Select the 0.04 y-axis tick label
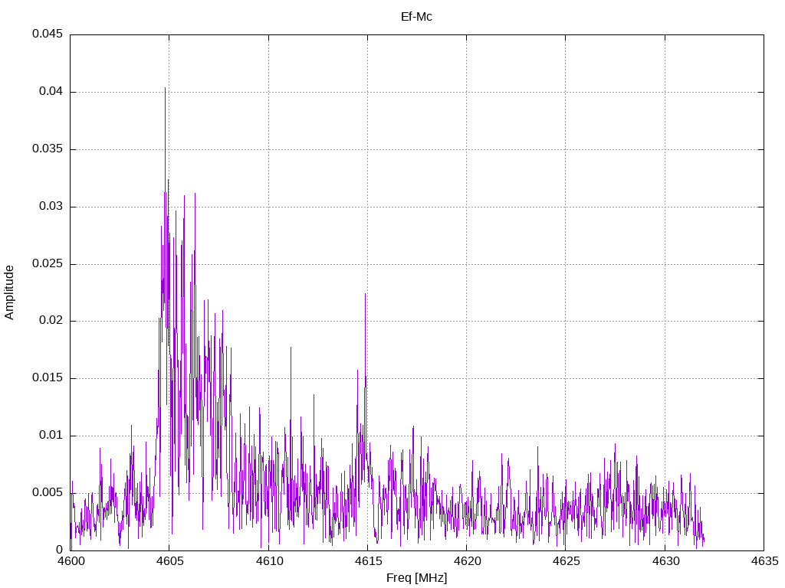This screenshot has width=785, height=588. [x=51, y=92]
